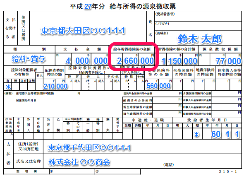Click the 新個人年金保険料の金額 label
This screenshot has width=244, height=176.
(x=197, y=100)
